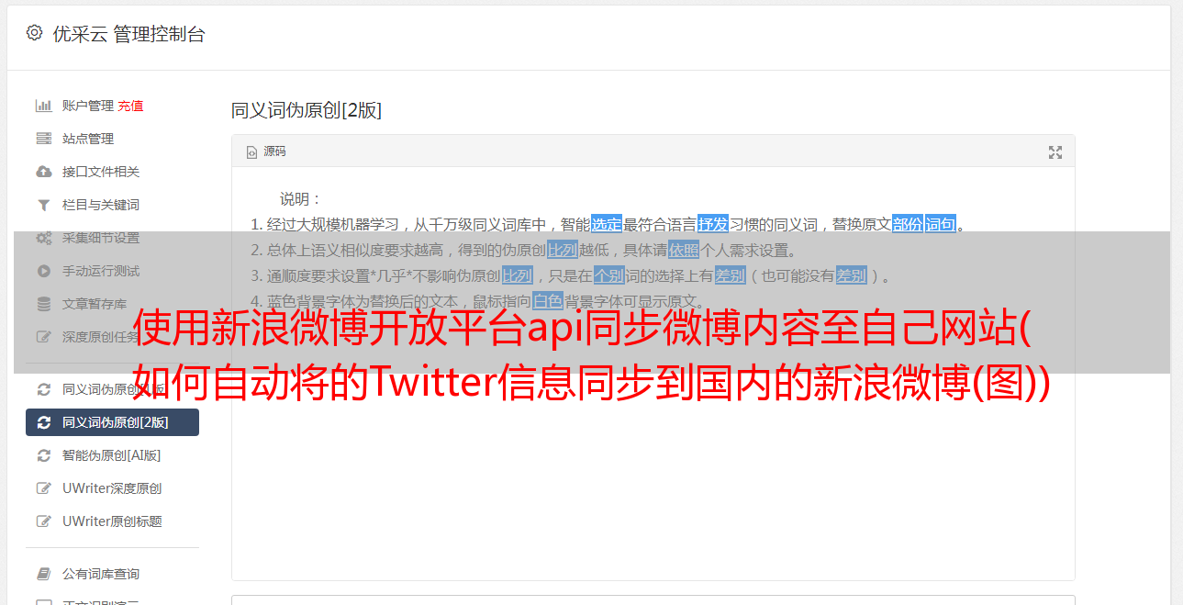Open 智能伪原创[AI版] menu entry
The image size is (1183, 605).
111,455
